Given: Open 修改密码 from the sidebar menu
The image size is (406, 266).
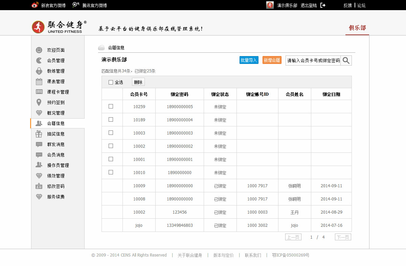Looking at the screenshot, I should 55,186.
